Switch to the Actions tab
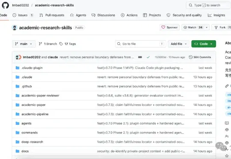The image size is (231, 159). coord(129,15)
